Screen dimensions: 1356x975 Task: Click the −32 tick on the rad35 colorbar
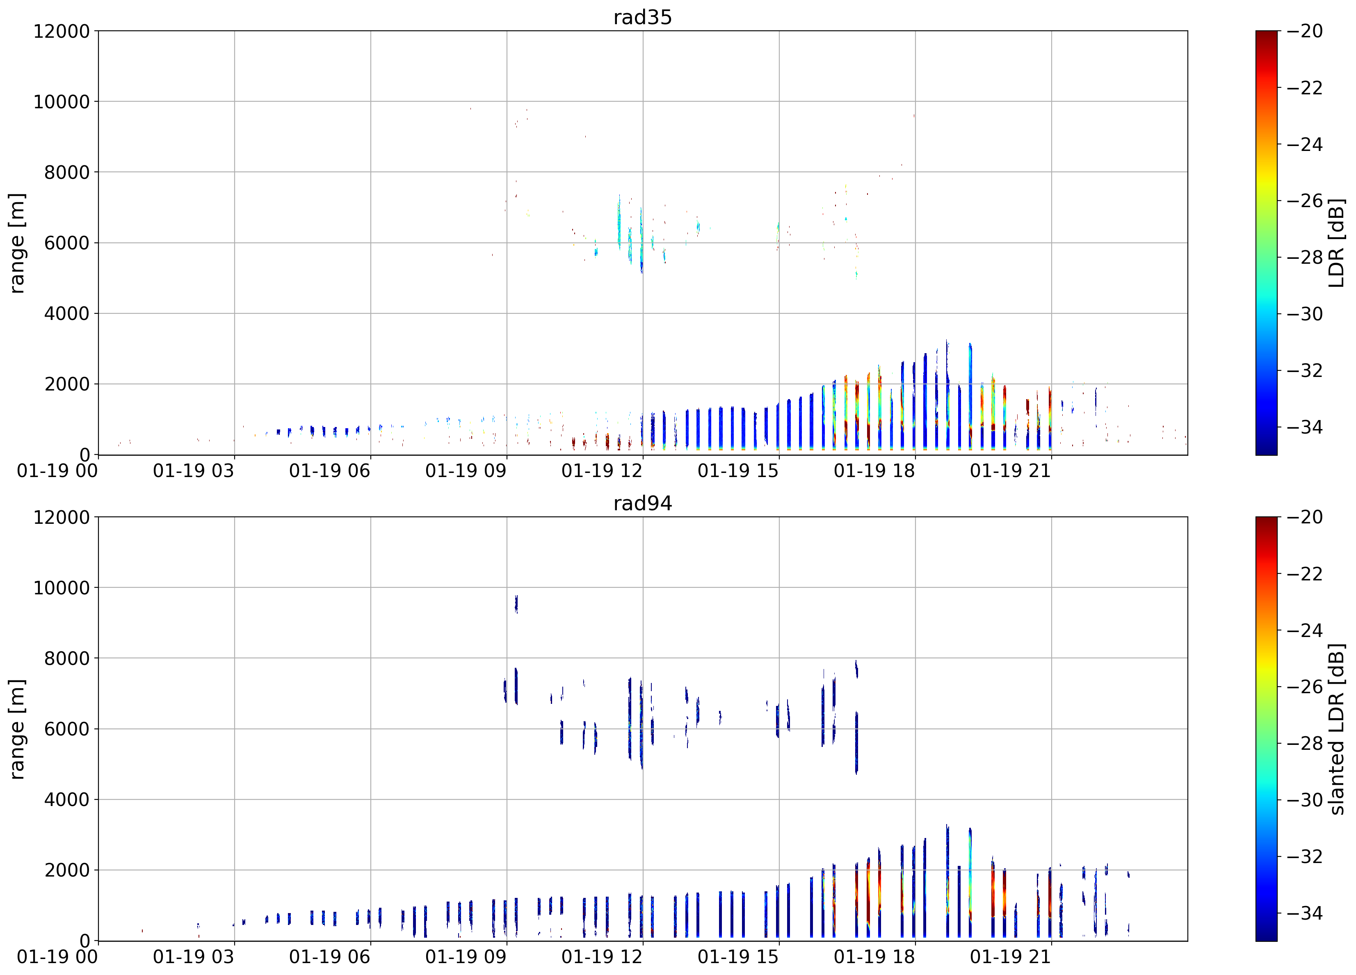1305,371
